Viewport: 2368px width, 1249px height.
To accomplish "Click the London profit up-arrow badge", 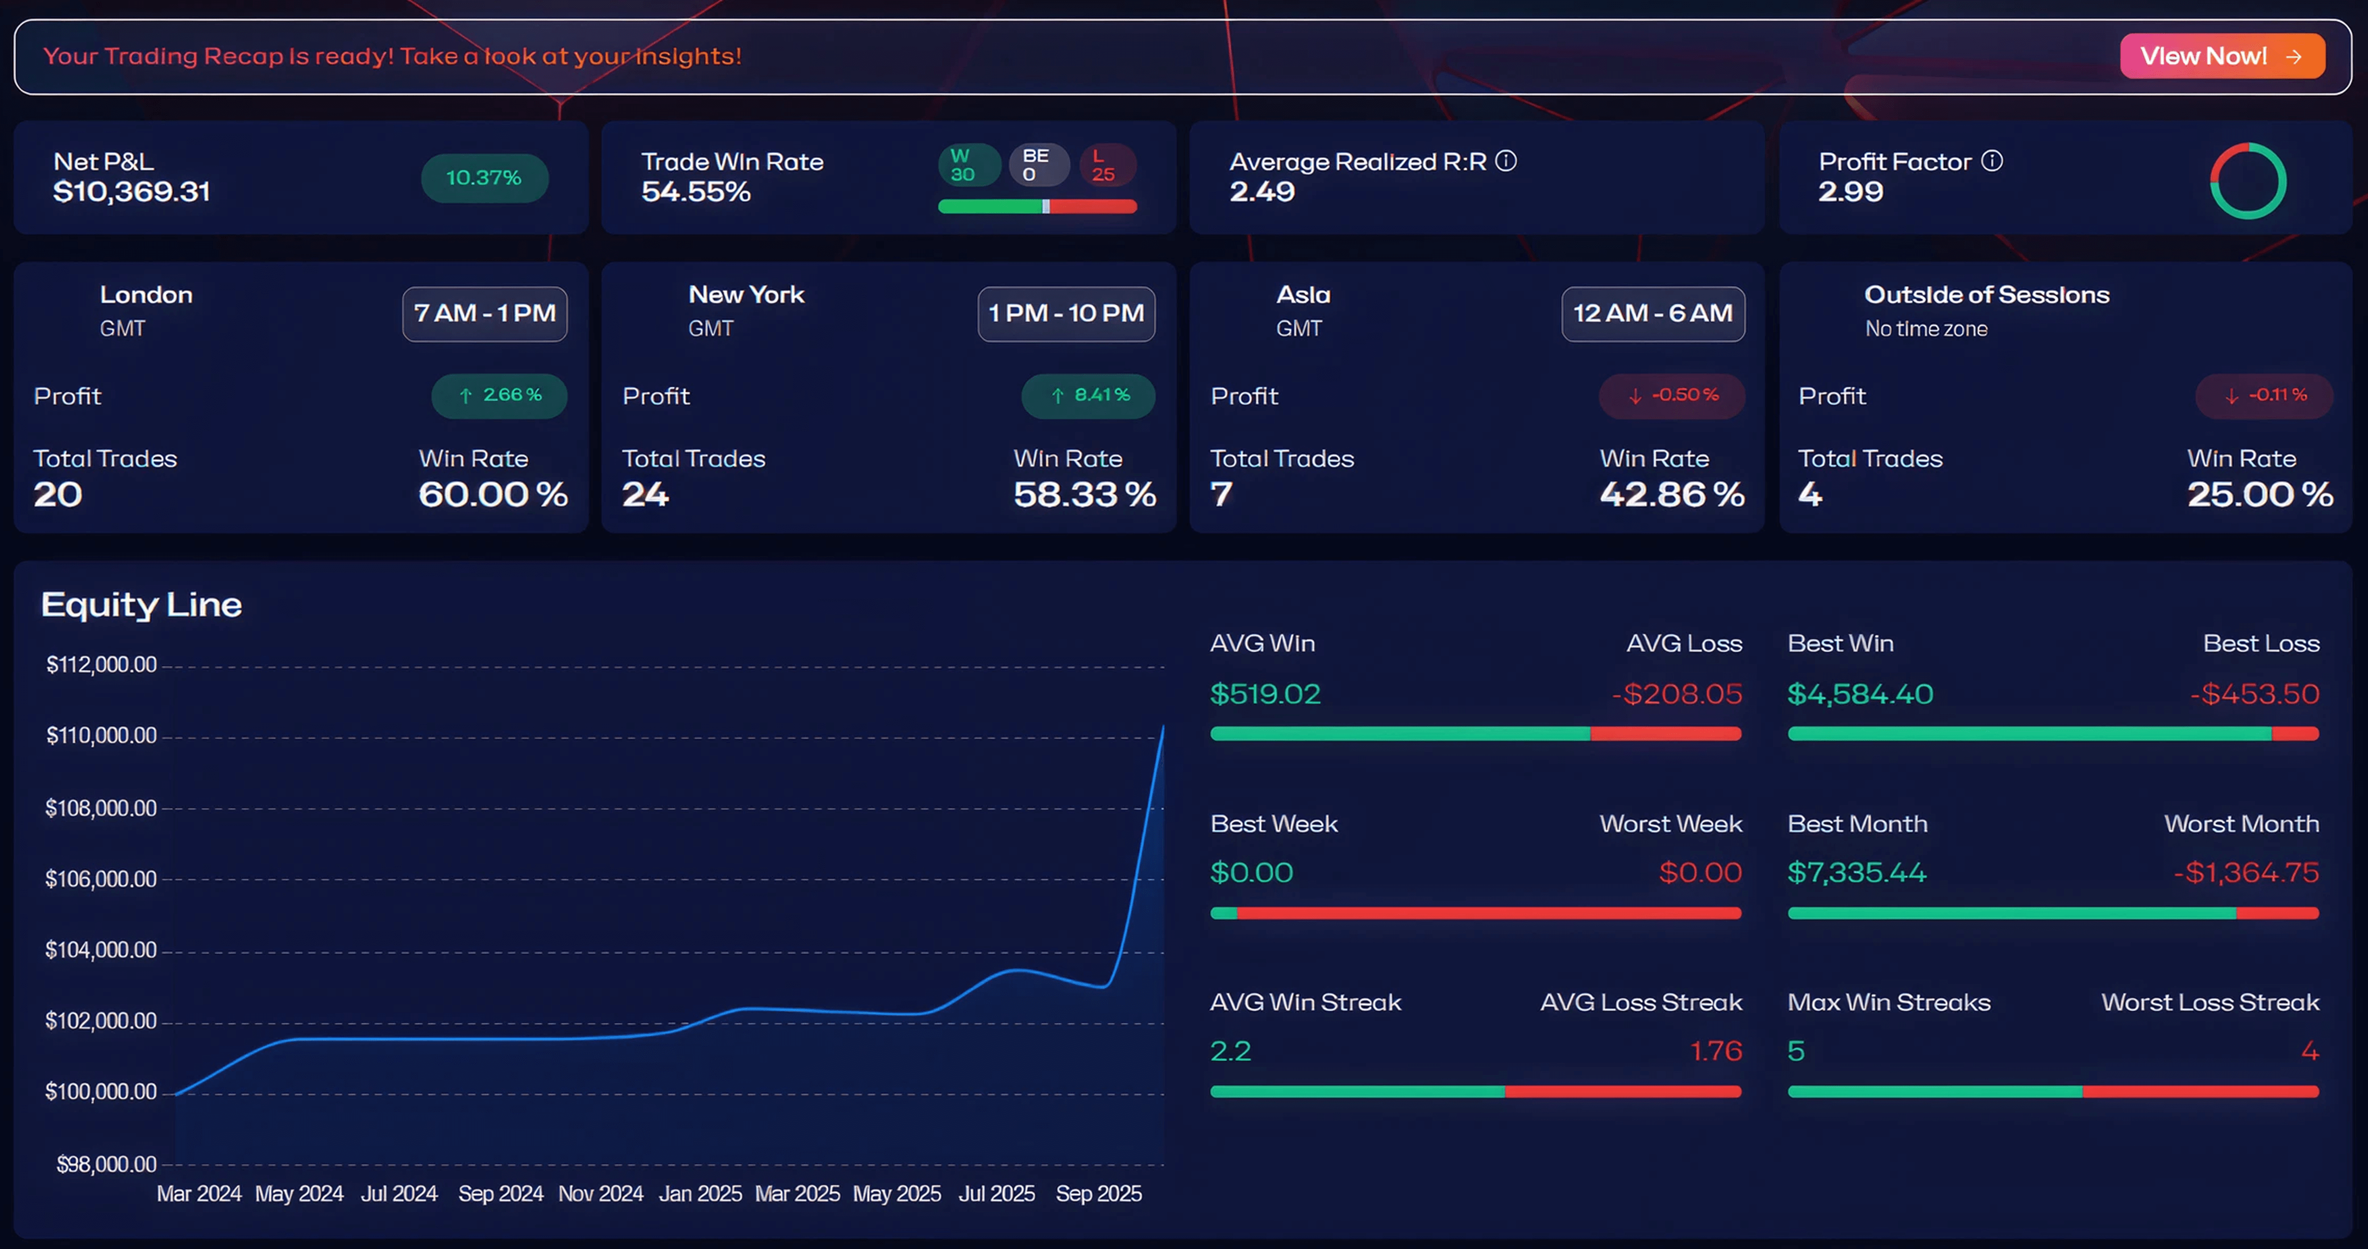I will tap(499, 395).
